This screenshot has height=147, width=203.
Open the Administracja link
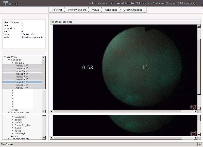pyautogui.click(x=188, y=3)
